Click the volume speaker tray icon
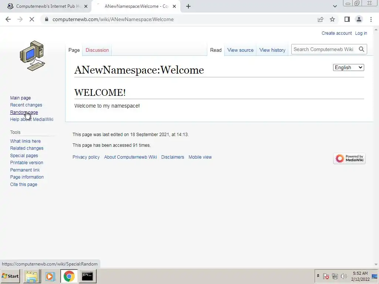 [x=344, y=276]
